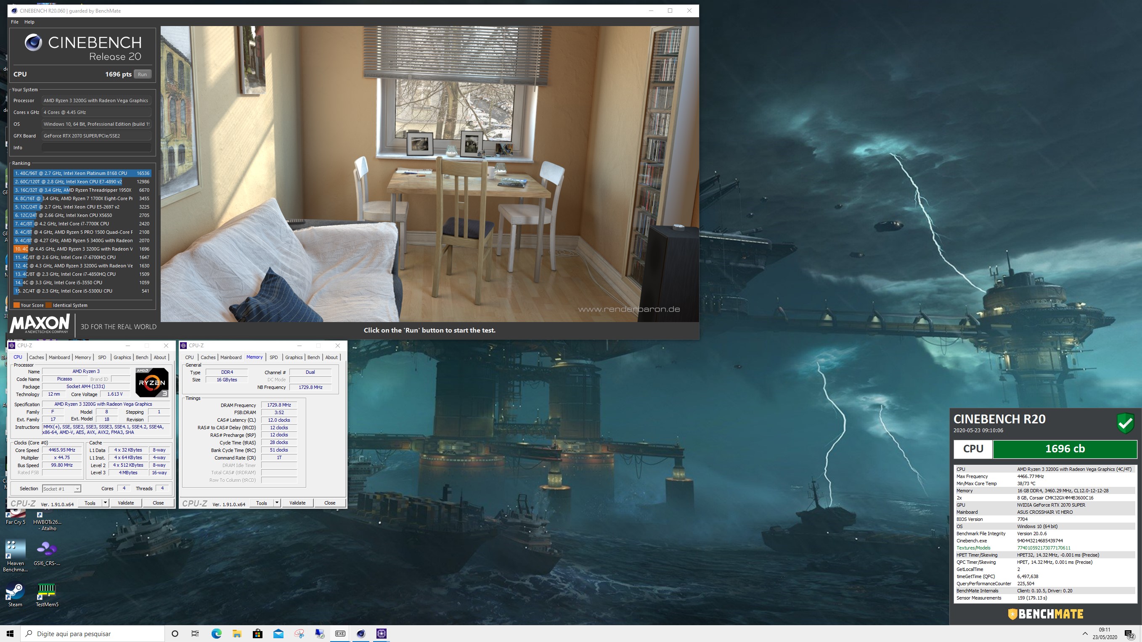Open About tab in right CPU-Z window
Image resolution: width=1142 pixels, height=642 pixels.
(x=331, y=357)
